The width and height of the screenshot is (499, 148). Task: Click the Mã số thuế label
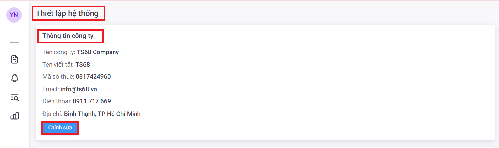pos(58,77)
